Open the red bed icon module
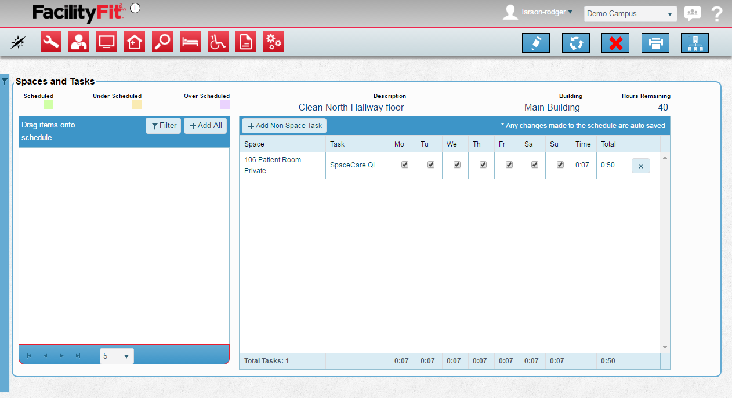Viewport: 732px width, 398px height. 190,42
